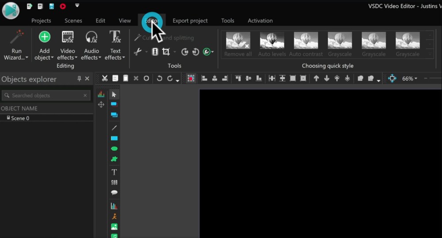Select the SUB subtitle tool
This screenshot has width=442, height=238.
click(114, 182)
